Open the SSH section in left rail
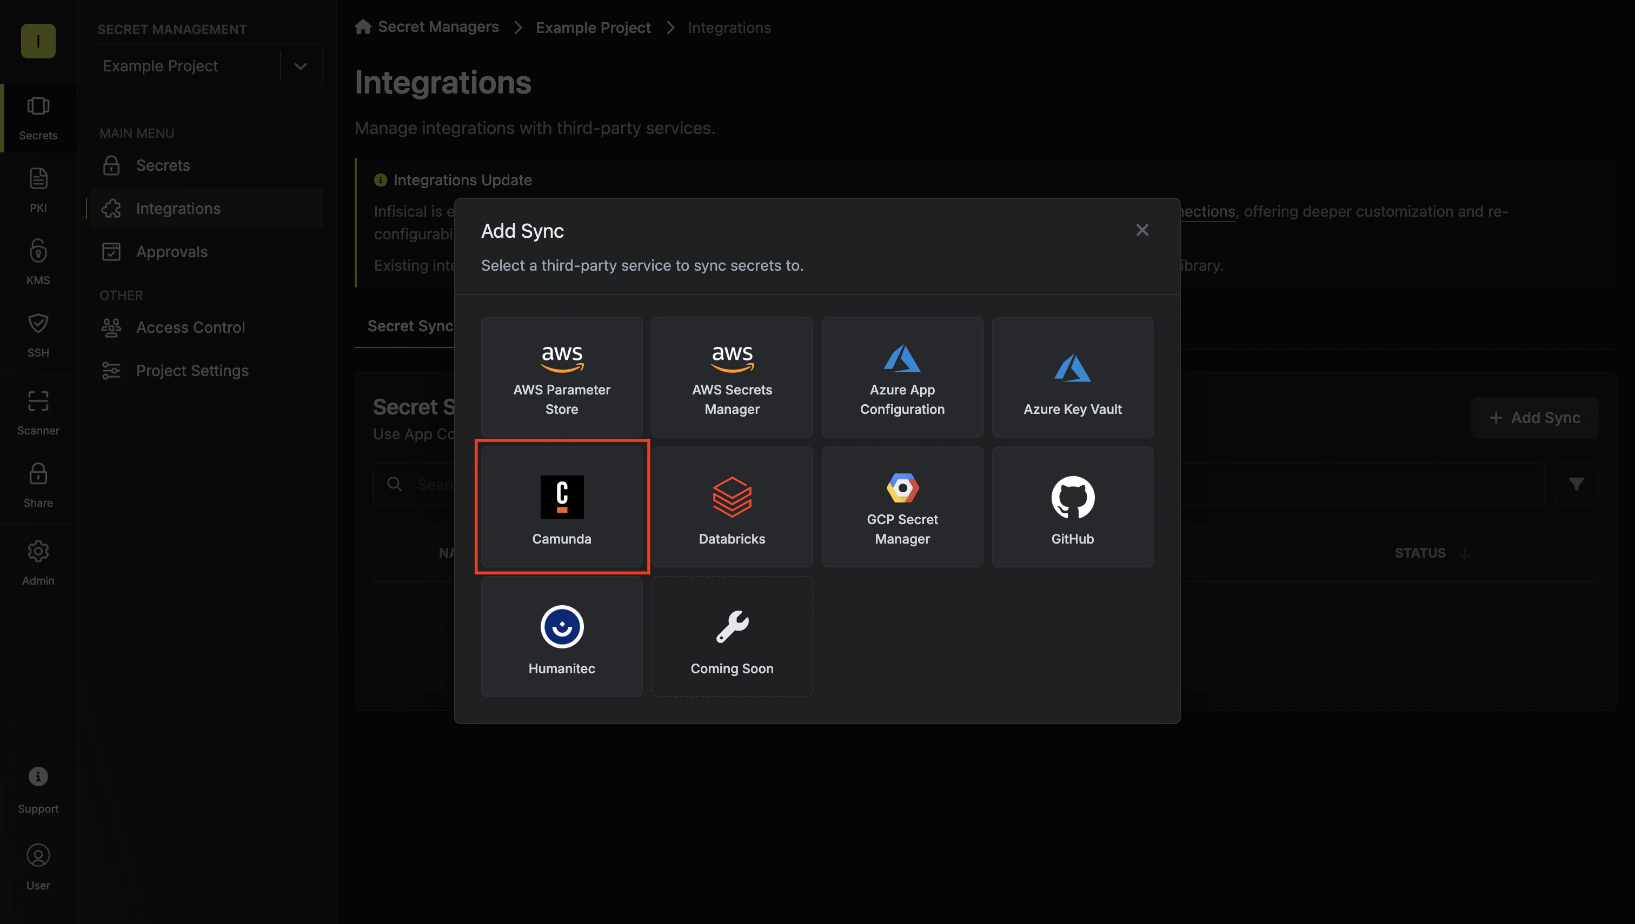The height and width of the screenshot is (924, 1635). coord(38,335)
